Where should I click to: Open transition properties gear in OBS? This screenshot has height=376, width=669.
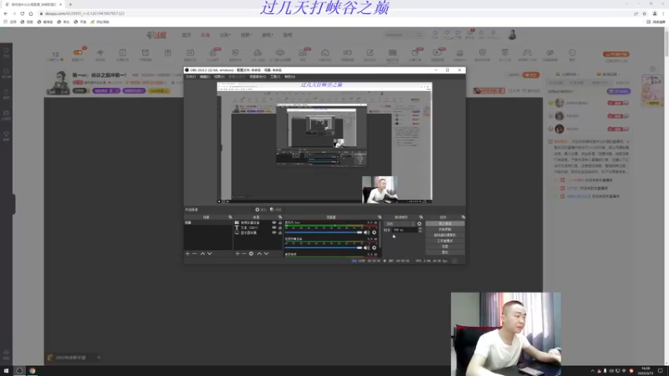(x=420, y=224)
